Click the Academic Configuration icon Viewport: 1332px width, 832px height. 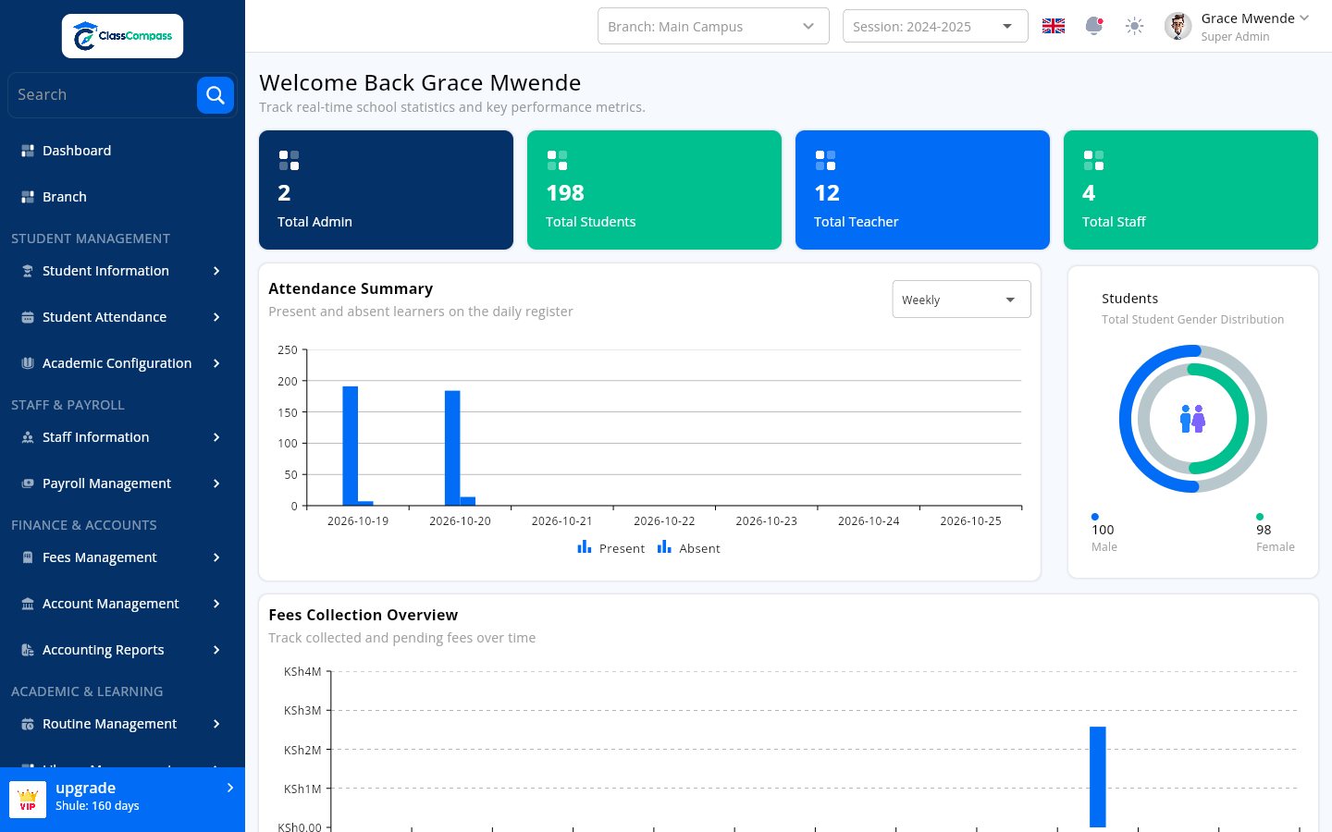pos(28,363)
